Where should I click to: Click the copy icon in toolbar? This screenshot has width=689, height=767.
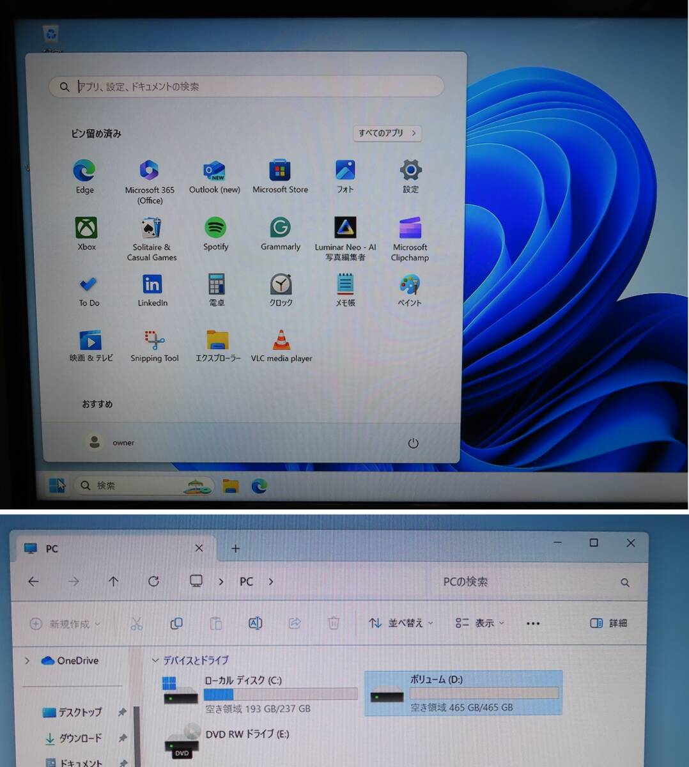[x=176, y=623]
